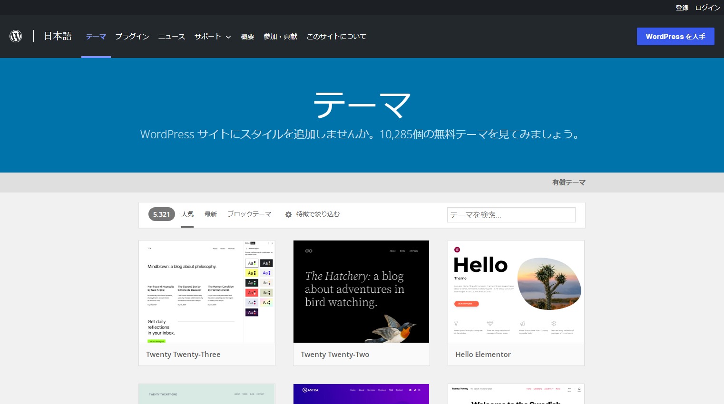Viewport: 724px width, 404px height.
Task: Click the このサイトについて link
Action: (336, 37)
